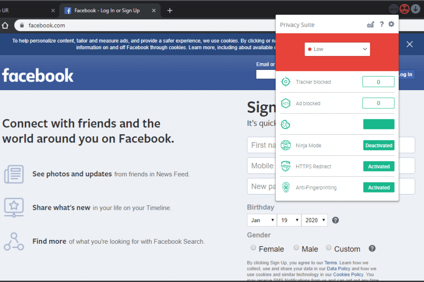Toggle HTTPS Redirect Activated button
The width and height of the screenshot is (424, 282).
point(379,166)
